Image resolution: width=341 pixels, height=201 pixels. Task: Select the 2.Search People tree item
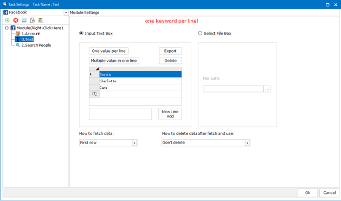point(36,45)
